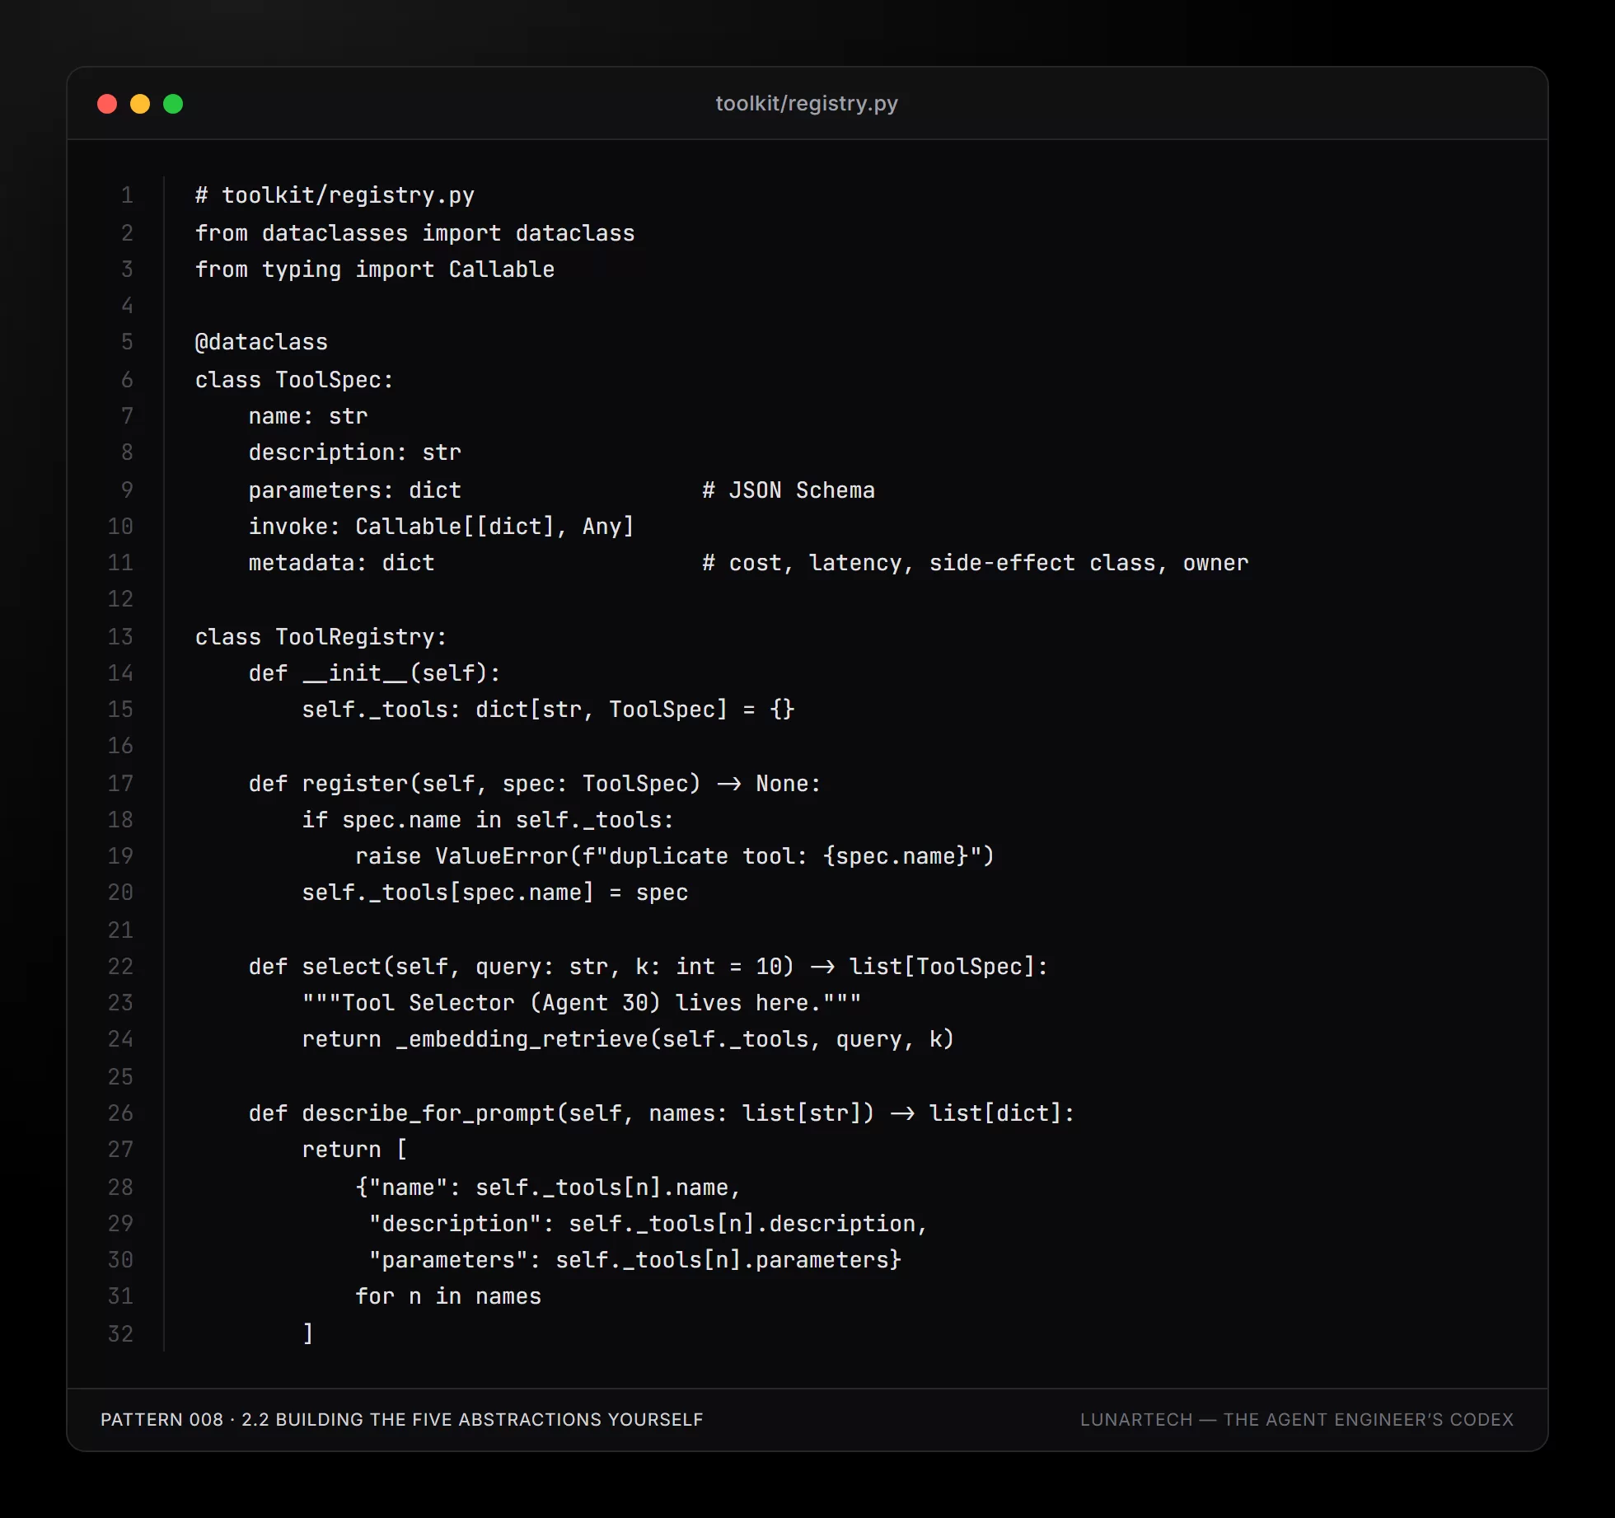This screenshot has width=1615, height=1518.
Task: Click 'class ToolSpec:' definition
Action: pyautogui.click(x=294, y=380)
